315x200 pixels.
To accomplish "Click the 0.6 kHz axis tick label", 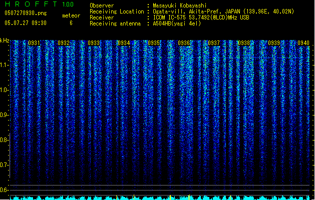I will tap(4, 190).
